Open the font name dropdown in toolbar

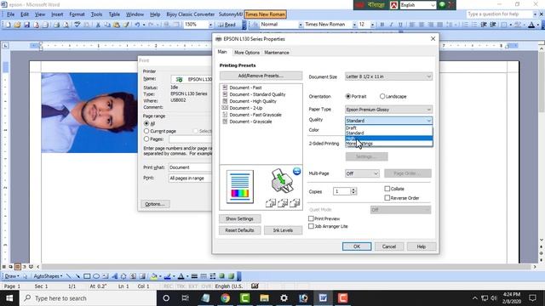354,25
